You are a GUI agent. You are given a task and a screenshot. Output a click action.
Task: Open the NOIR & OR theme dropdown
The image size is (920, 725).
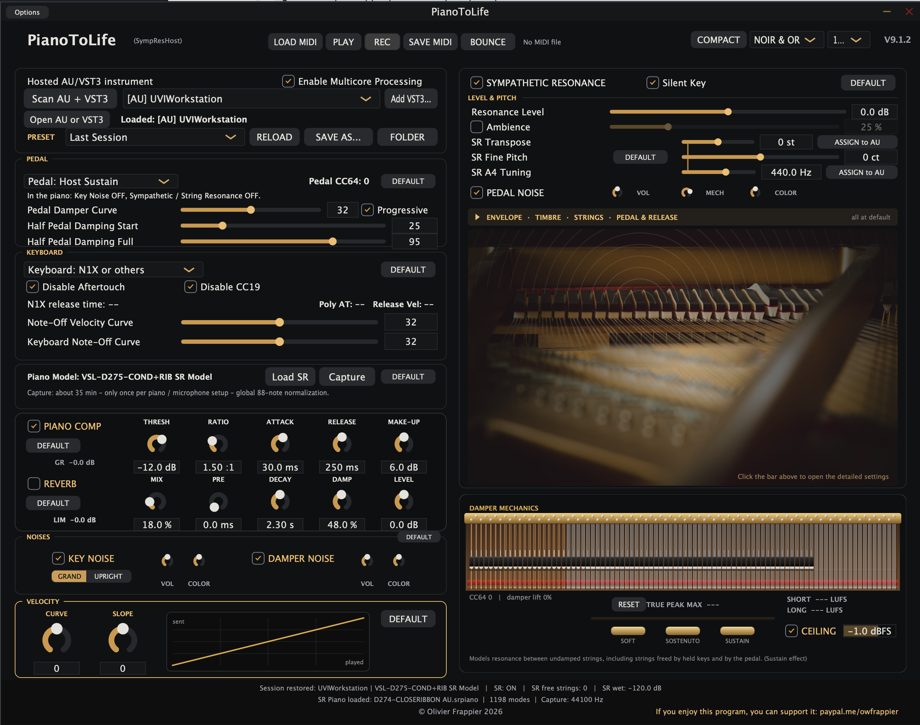786,40
